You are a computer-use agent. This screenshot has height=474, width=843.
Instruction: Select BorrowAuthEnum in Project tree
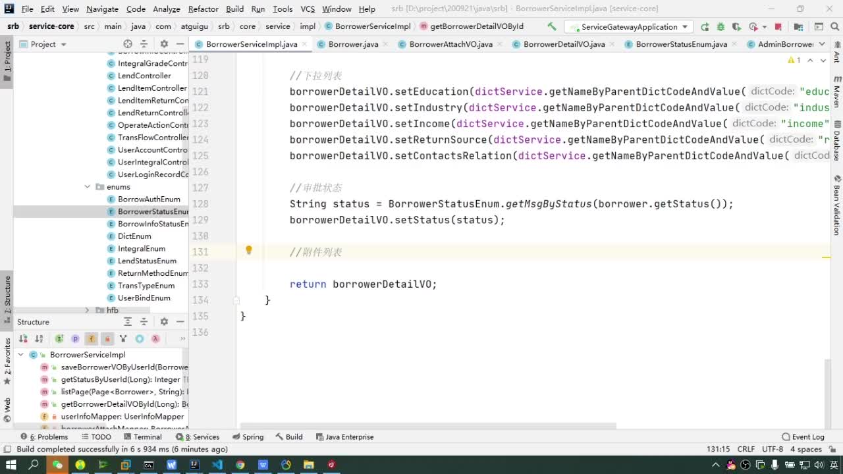(x=143, y=199)
